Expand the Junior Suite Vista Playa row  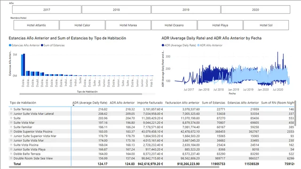click(x=11, y=149)
